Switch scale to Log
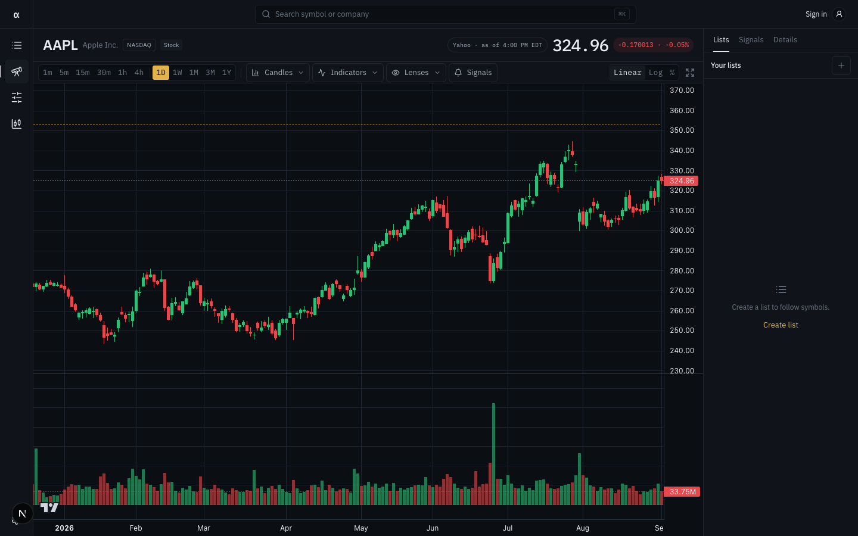Screen dimensions: 858x536 tap(655, 73)
